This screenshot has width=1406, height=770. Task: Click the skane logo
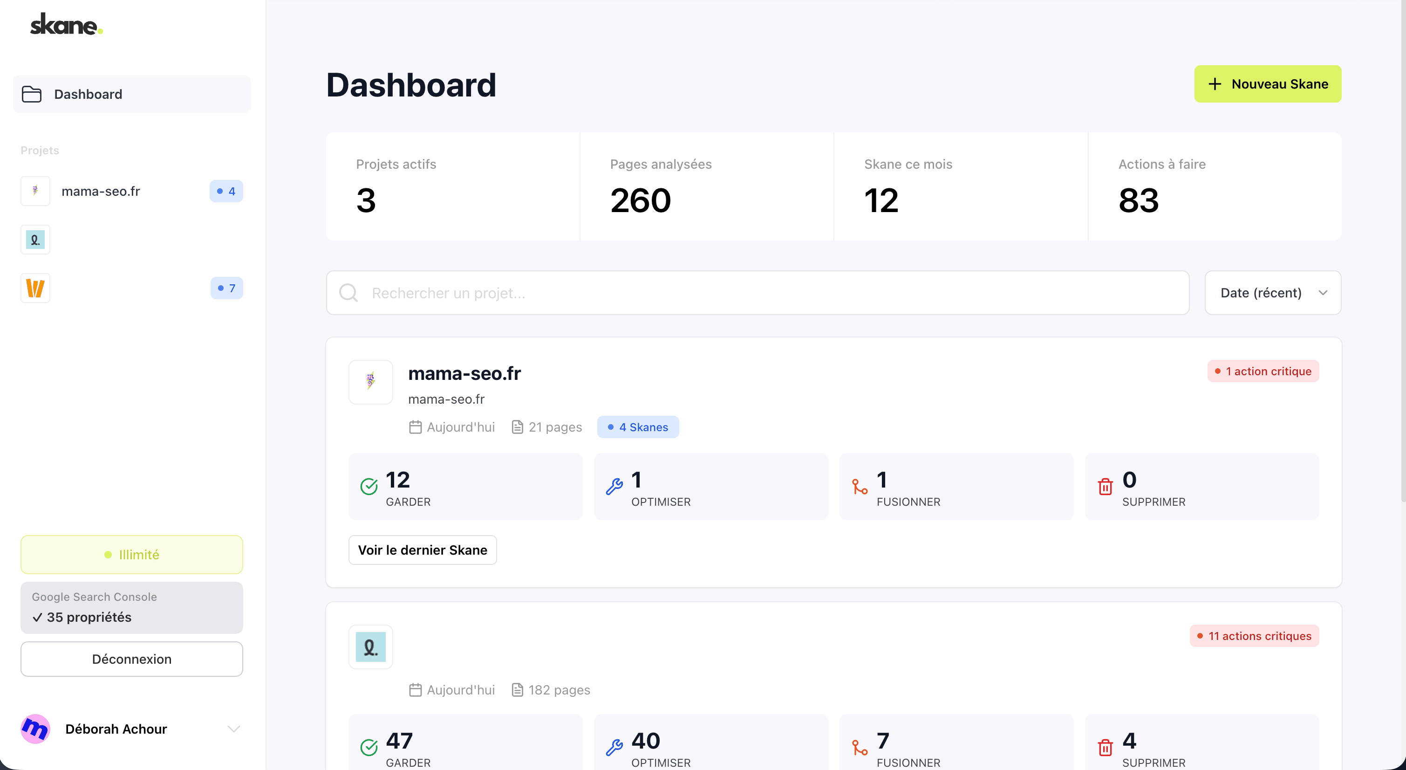point(66,23)
